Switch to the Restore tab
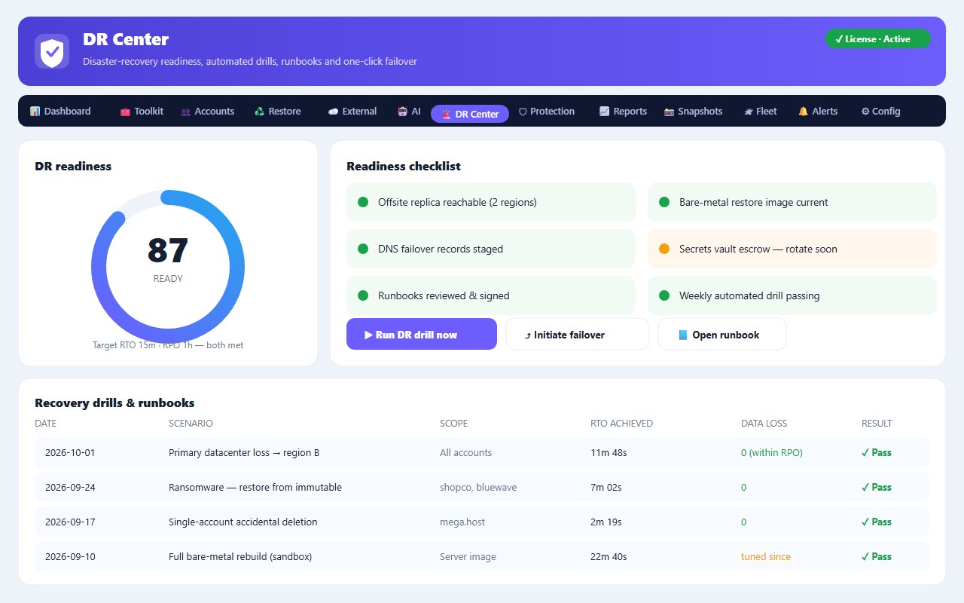964x603 pixels. pos(278,112)
